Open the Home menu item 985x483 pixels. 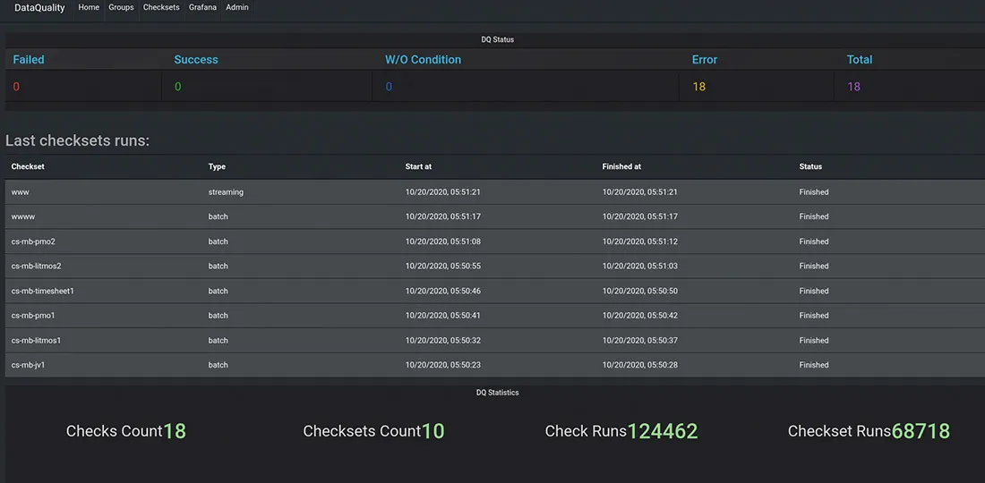tap(89, 8)
